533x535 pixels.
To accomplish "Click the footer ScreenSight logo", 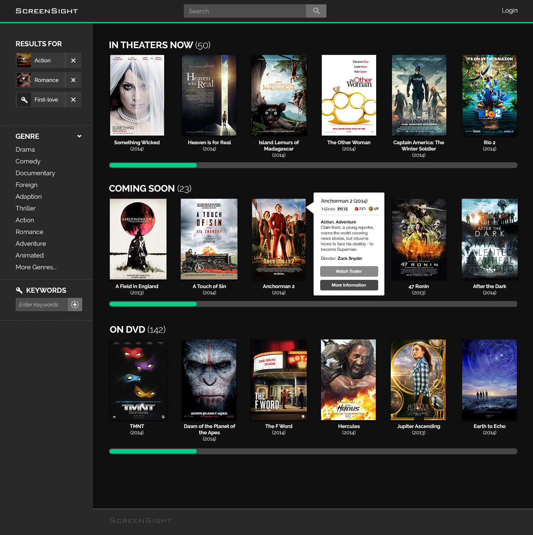I will (141, 520).
